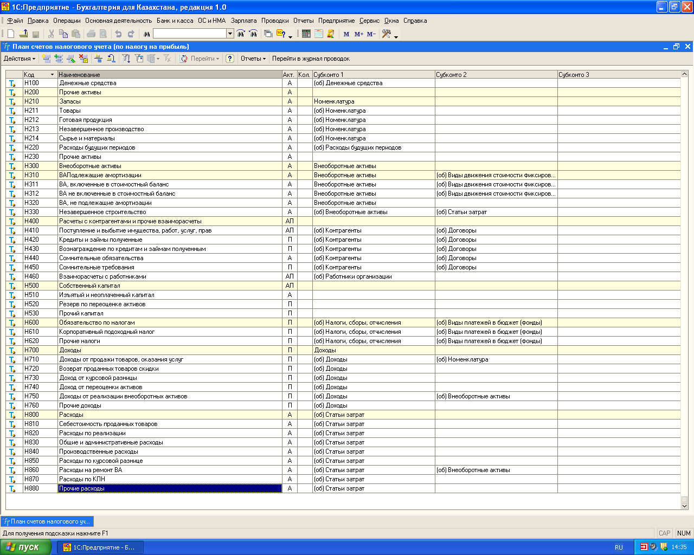Viewport: 694px width, 555px height.
Task: Click the filter and sort funnel icon
Action: (x=126, y=59)
